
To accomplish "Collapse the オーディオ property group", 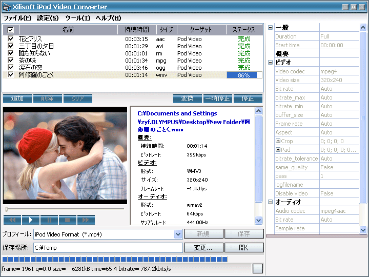I will pyautogui.click(x=271, y=202).
